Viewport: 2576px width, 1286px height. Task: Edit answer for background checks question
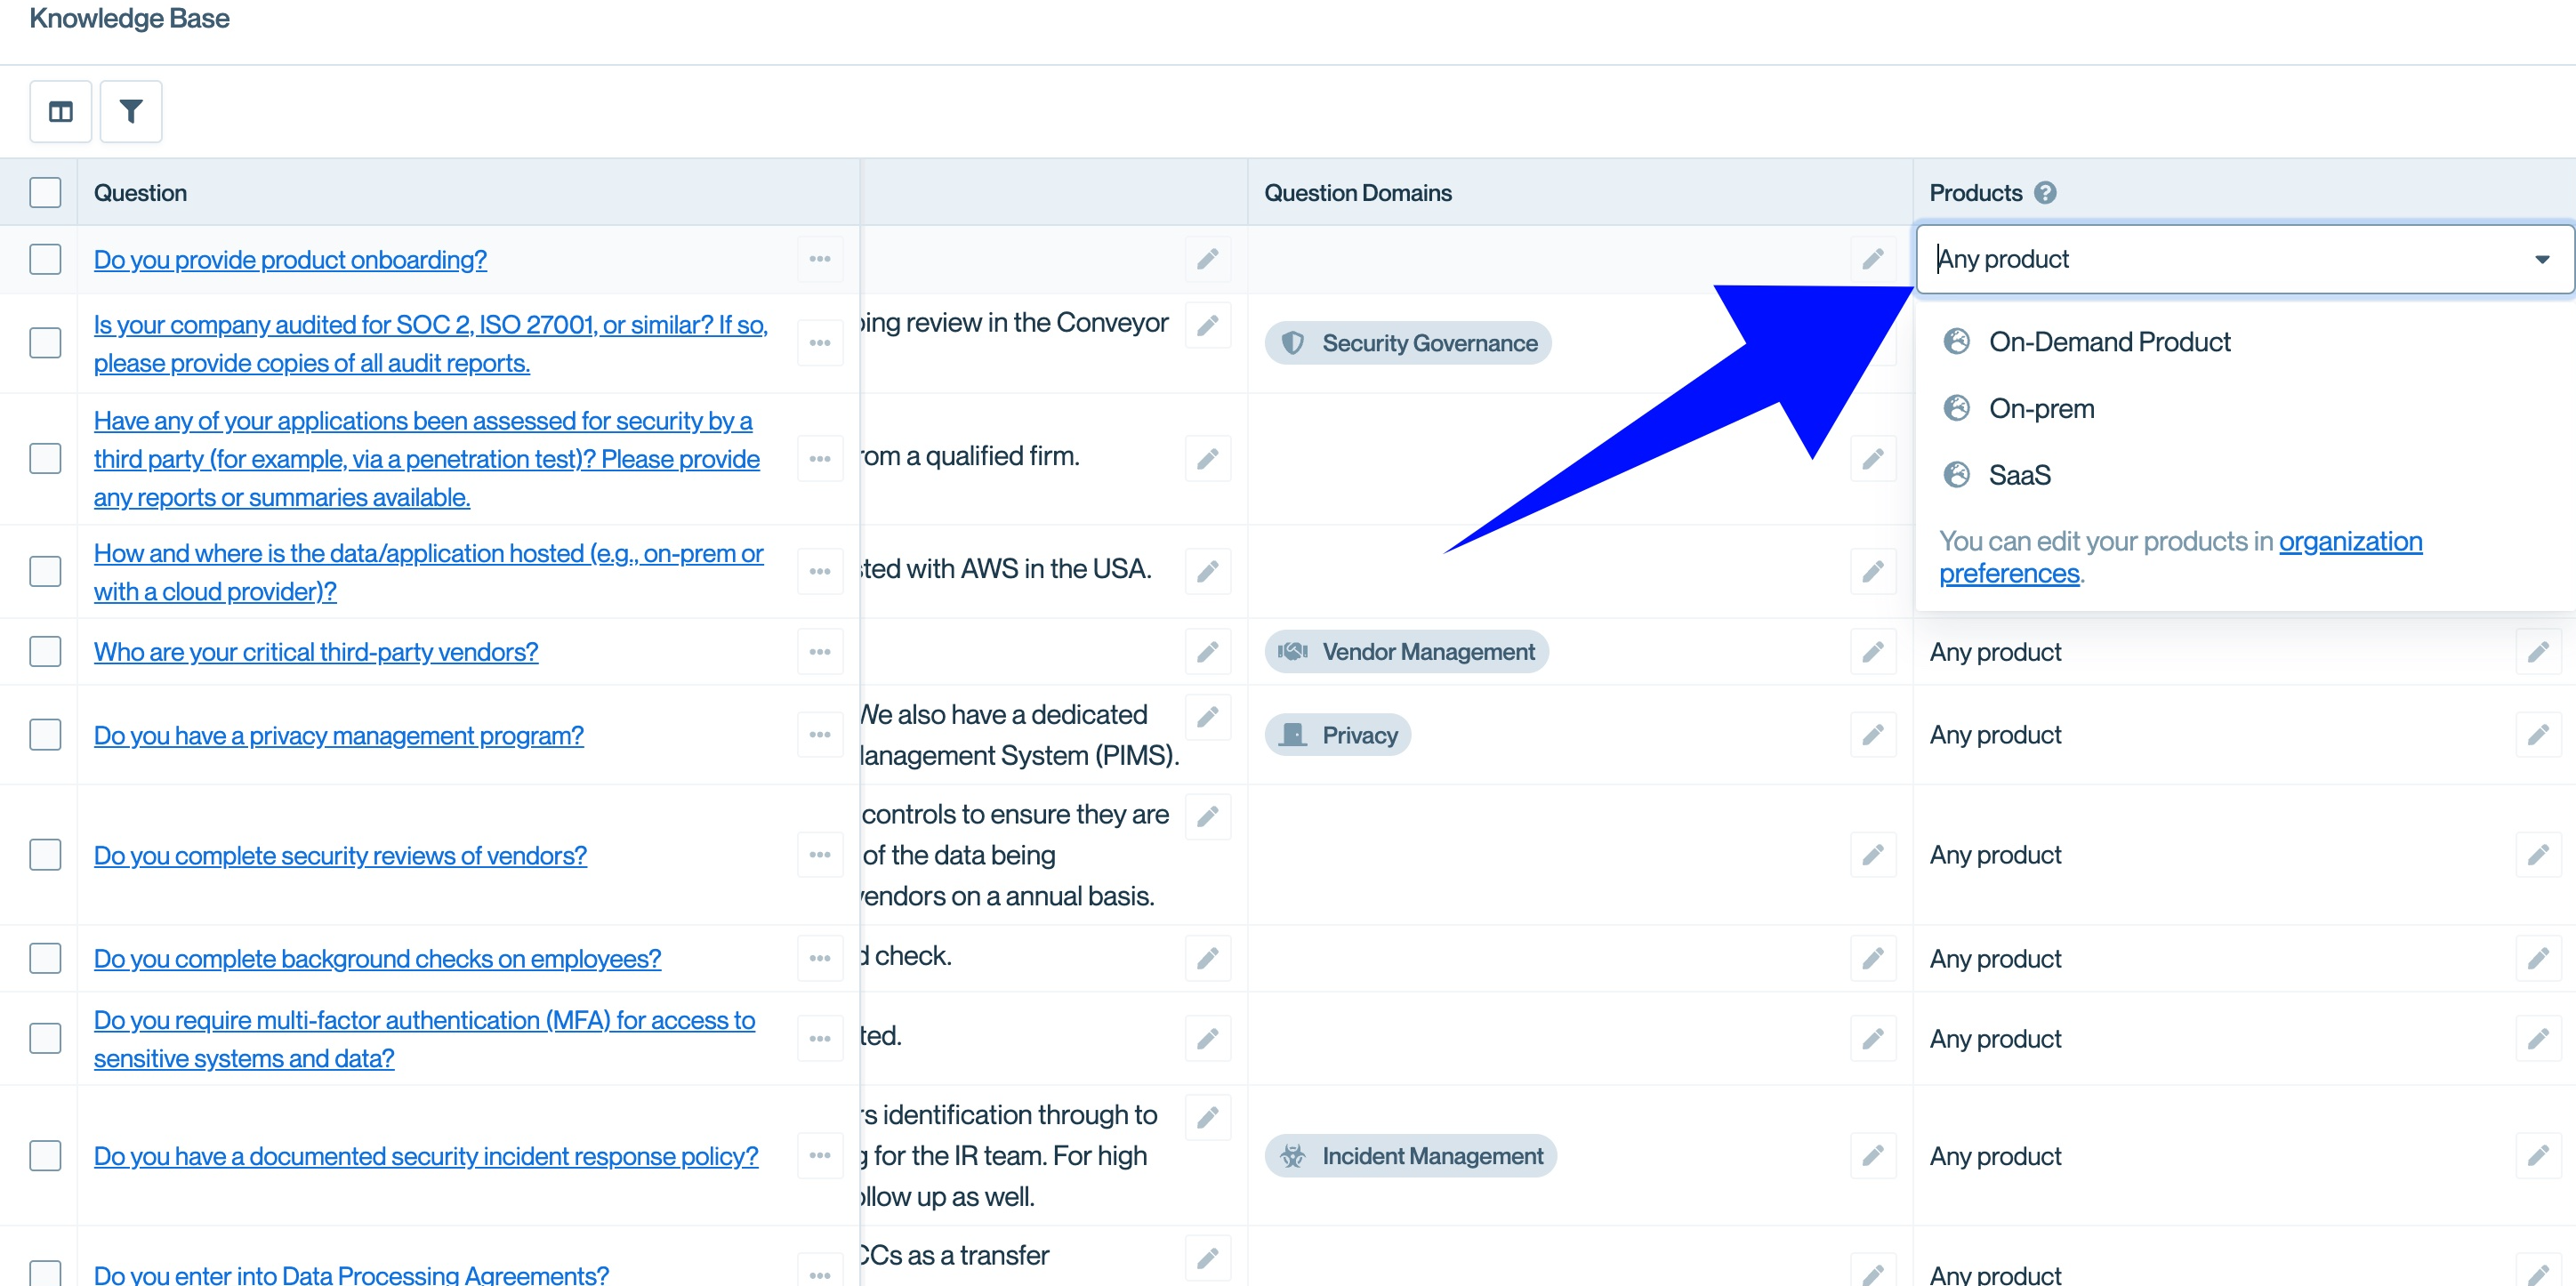coord(1207,958)
